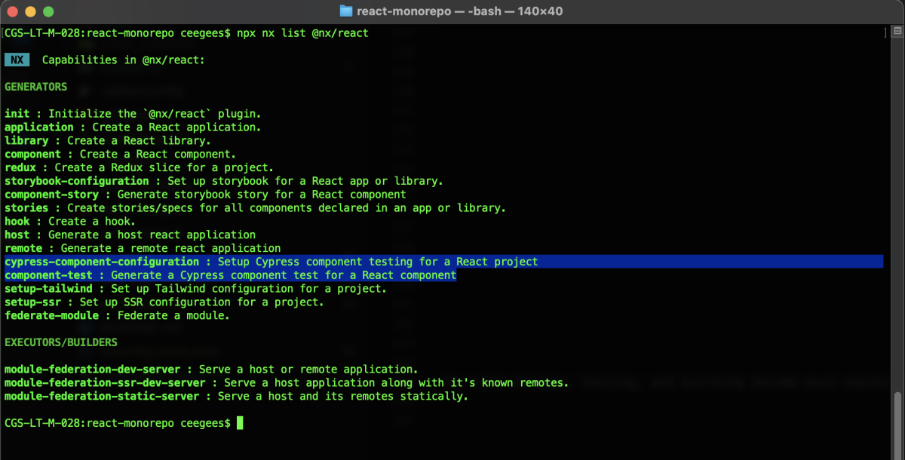Image resolution: width=905 pixels, height=460 pixels.
Task: Click the window title "react-monorepo — -bash — 140×40"
Action: click(x=459, y=11)
